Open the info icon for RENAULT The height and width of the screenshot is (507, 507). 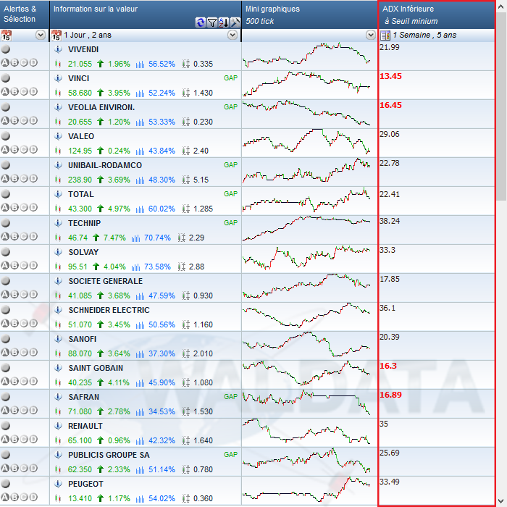[x=58, y=426]
